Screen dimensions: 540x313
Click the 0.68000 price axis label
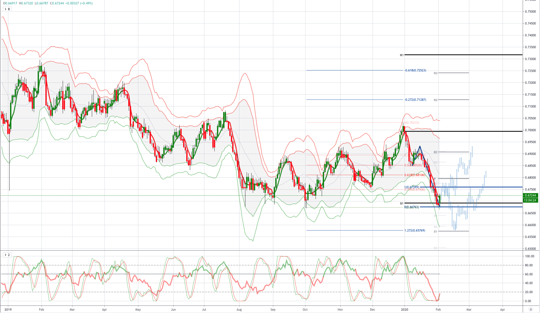(x=530, y=178)
